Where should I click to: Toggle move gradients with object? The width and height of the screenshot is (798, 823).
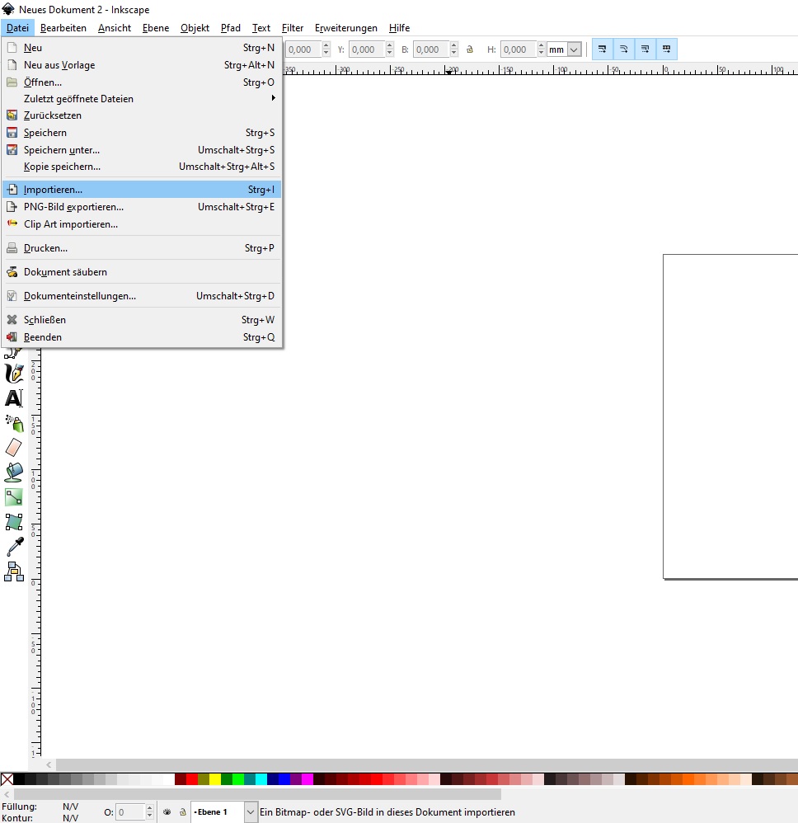pyautogui.click(x=645, y=49)
